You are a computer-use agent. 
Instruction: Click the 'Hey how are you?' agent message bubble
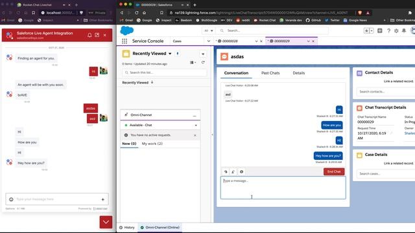coord(328,156)
